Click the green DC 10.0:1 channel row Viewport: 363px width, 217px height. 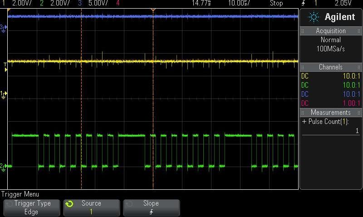point(331,85)
